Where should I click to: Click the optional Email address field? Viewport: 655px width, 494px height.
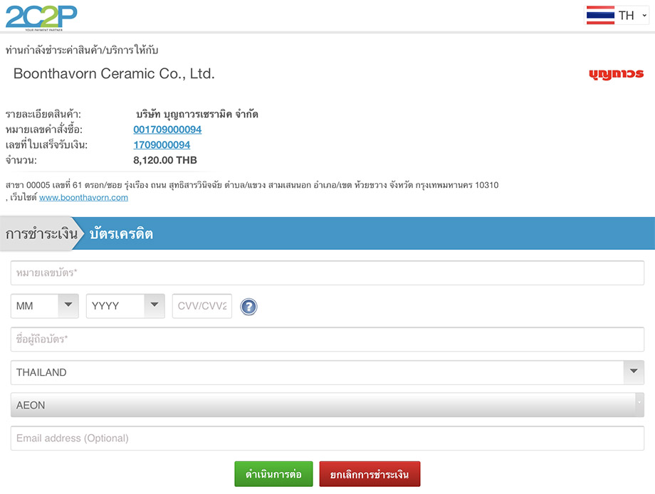(x=327, y=438)
